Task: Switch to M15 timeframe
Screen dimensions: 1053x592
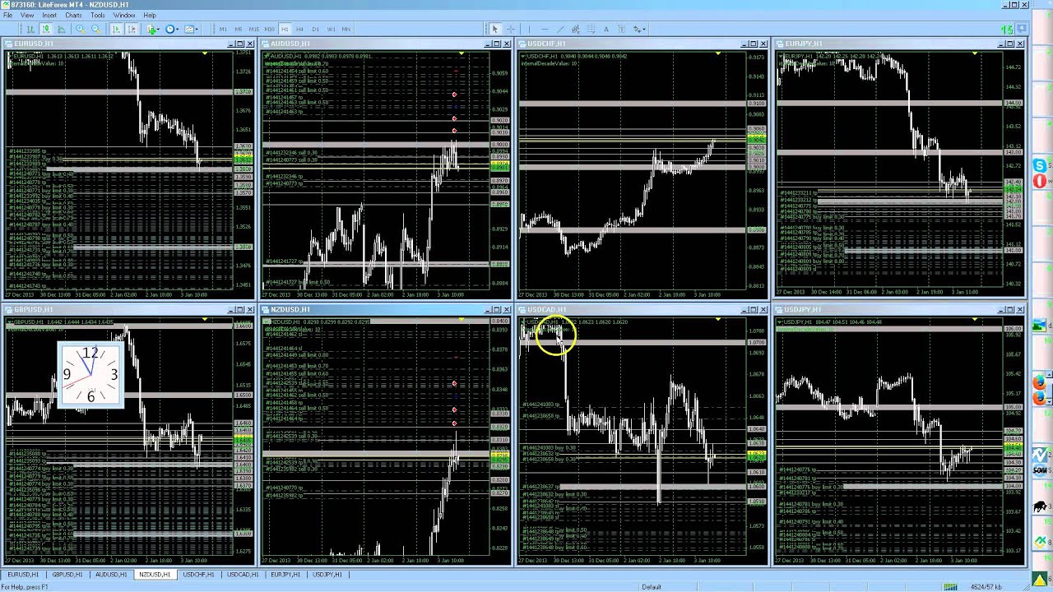Action: [254, 29]
